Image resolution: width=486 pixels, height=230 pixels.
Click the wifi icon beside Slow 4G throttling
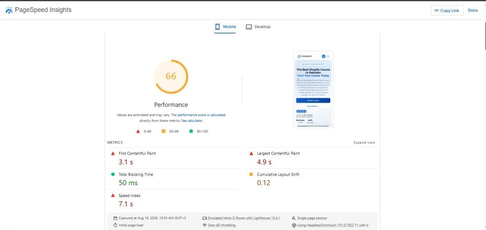pos(204,225)
